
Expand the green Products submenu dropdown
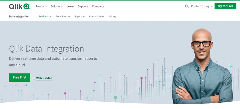[x=45, y=16]
